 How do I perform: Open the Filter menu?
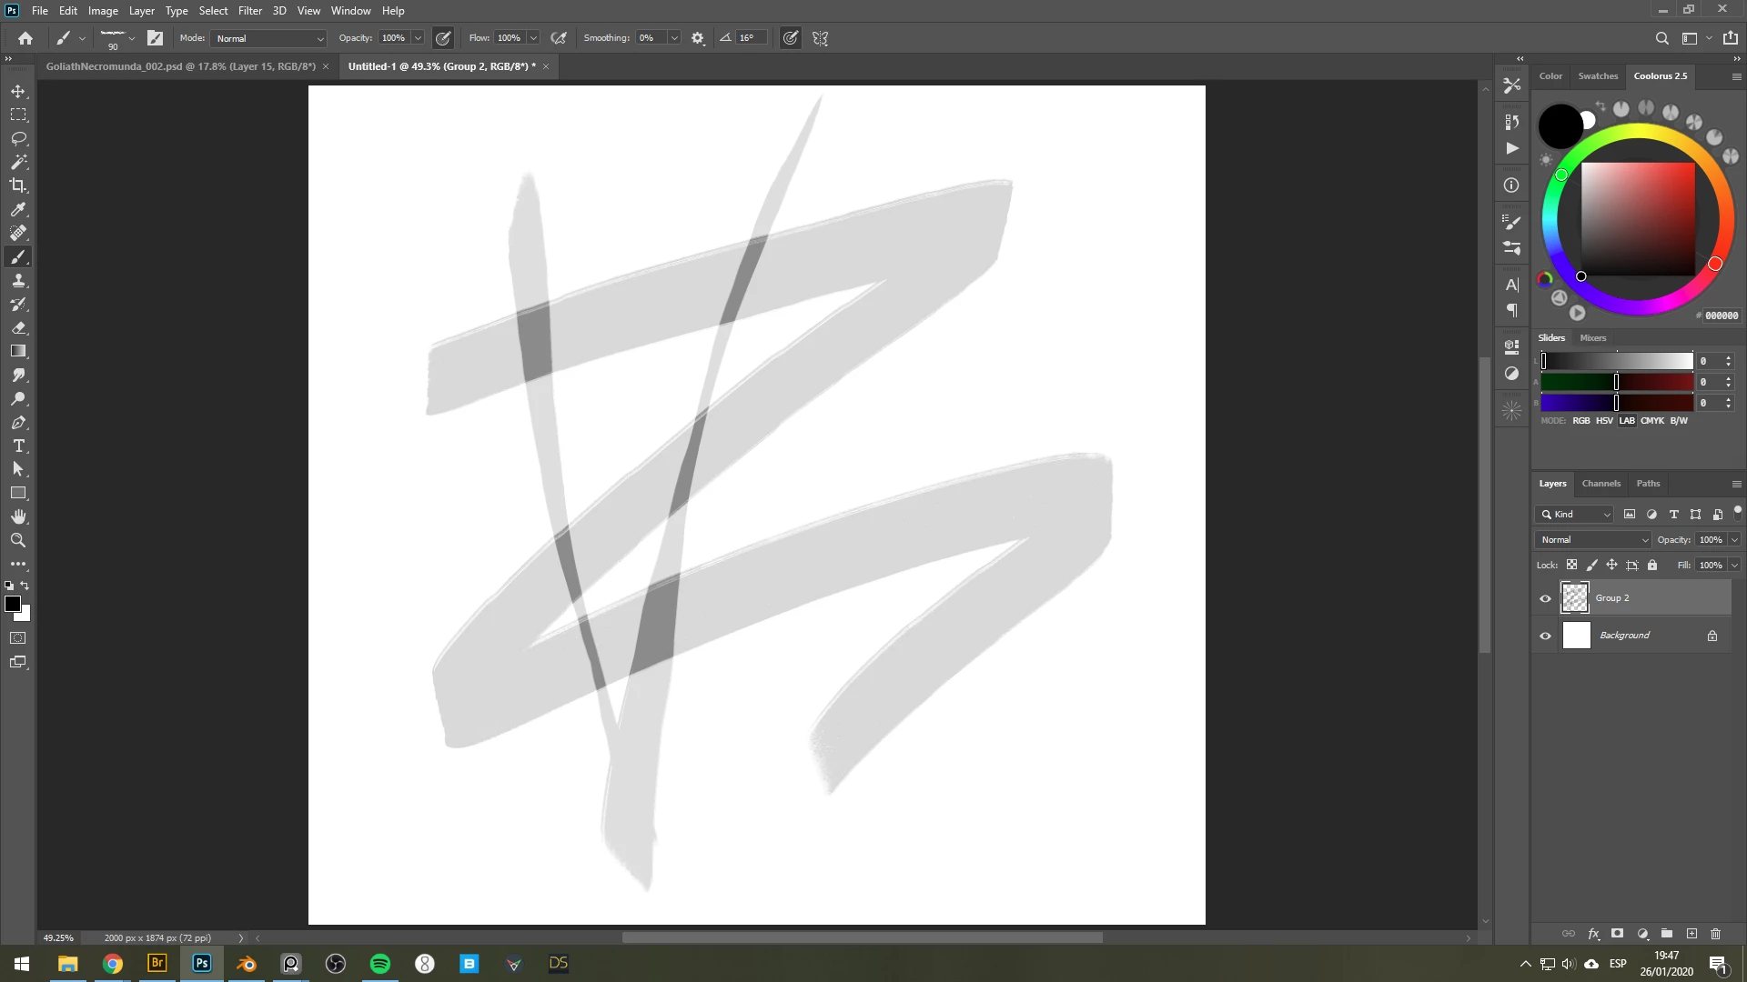click(249, 11)
